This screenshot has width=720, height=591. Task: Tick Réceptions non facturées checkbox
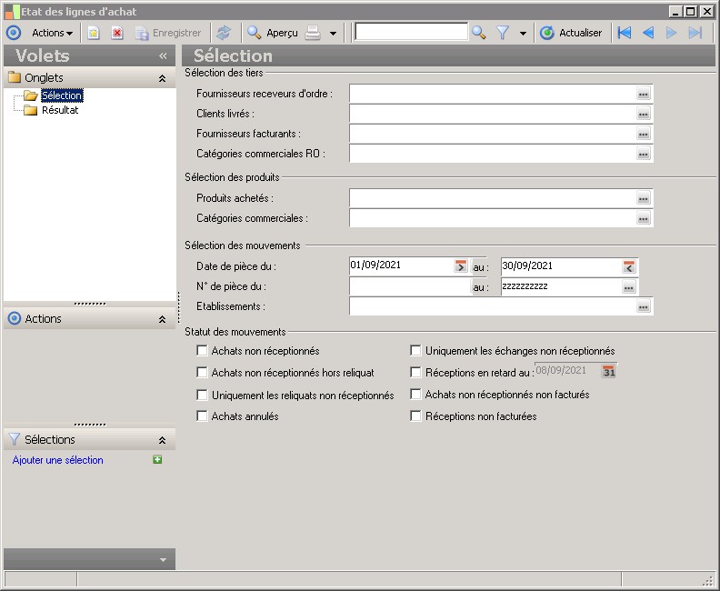click(415, 416)
